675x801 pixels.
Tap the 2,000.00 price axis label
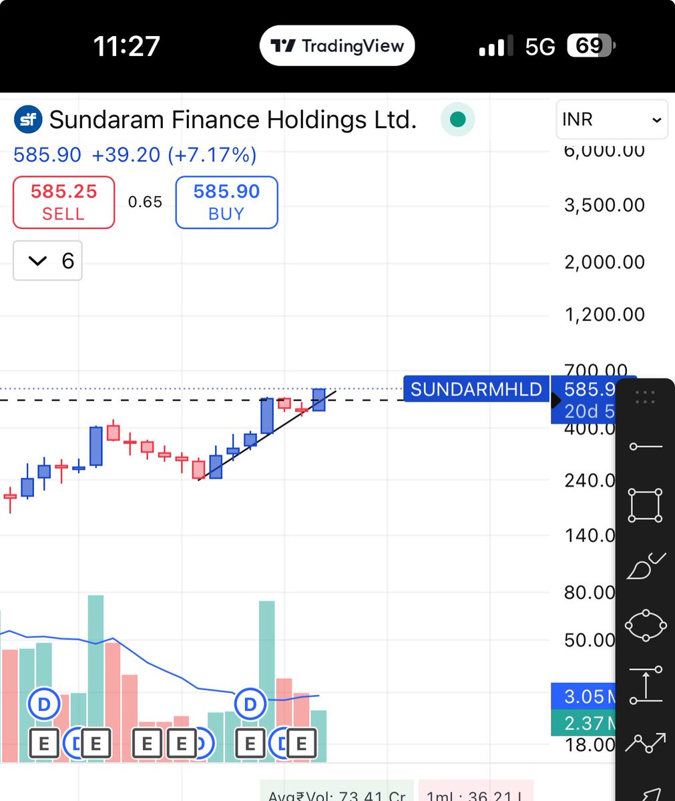[x=604, y=262]
